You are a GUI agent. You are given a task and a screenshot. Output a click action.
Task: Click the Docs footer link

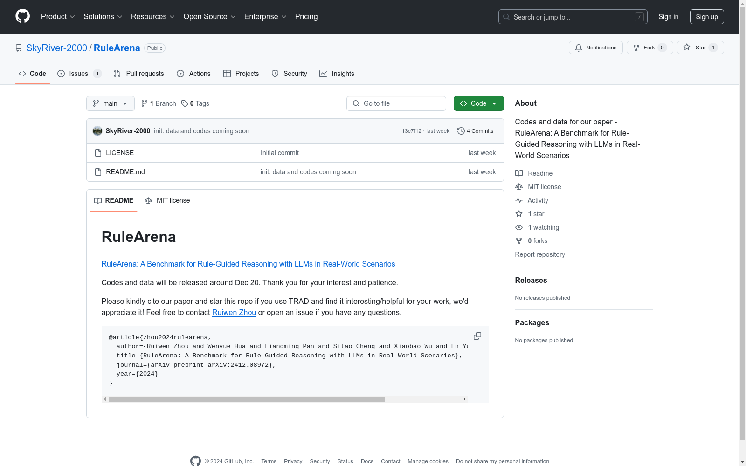tap(367, 461)
